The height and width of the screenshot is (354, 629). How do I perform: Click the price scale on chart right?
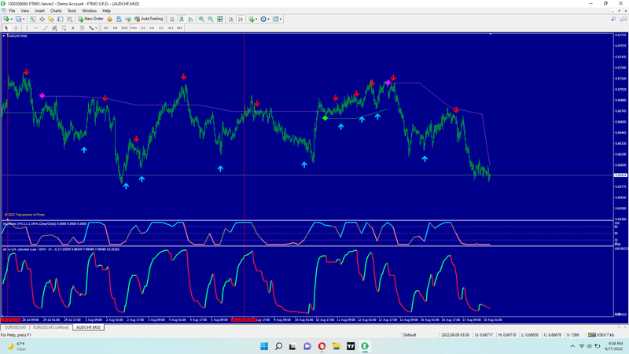(620, 127)
